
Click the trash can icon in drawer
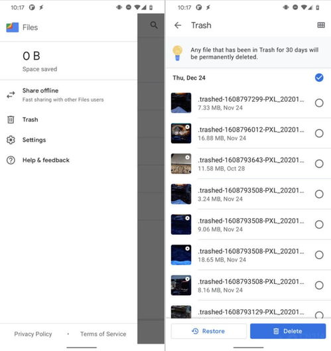click(11, 120)
